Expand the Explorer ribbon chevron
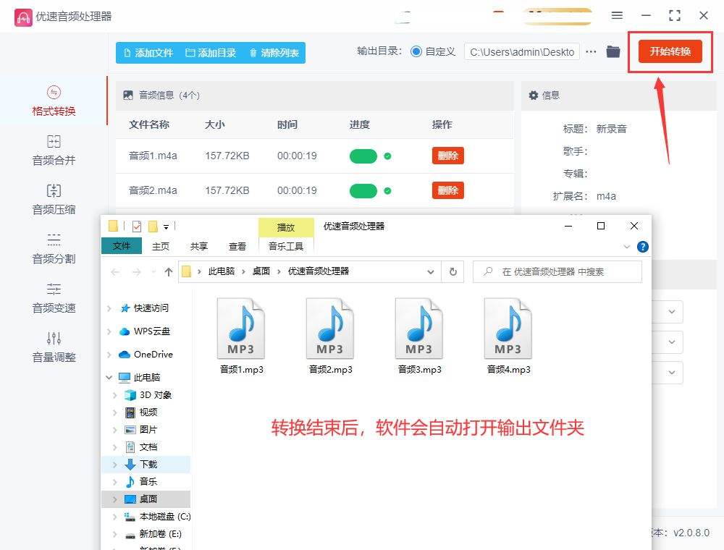The image size is (724, 550). coord(626,247)
